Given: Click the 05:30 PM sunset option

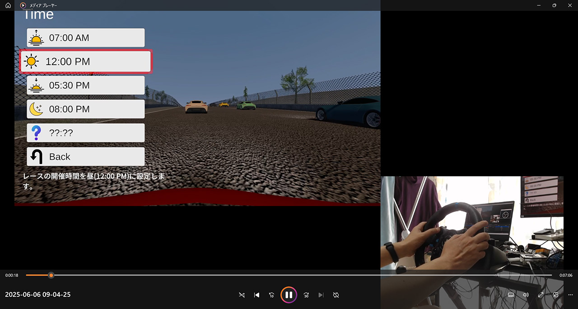Looking at the screenshot, I should (x=85, y=85).
